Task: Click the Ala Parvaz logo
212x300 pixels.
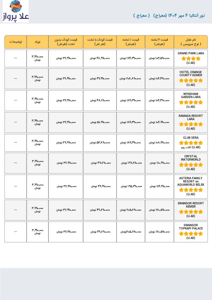Action: tap(16, 11)
